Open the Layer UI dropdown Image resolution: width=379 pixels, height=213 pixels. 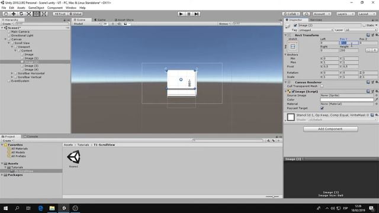pyautogui.click(x=361, y=30)
